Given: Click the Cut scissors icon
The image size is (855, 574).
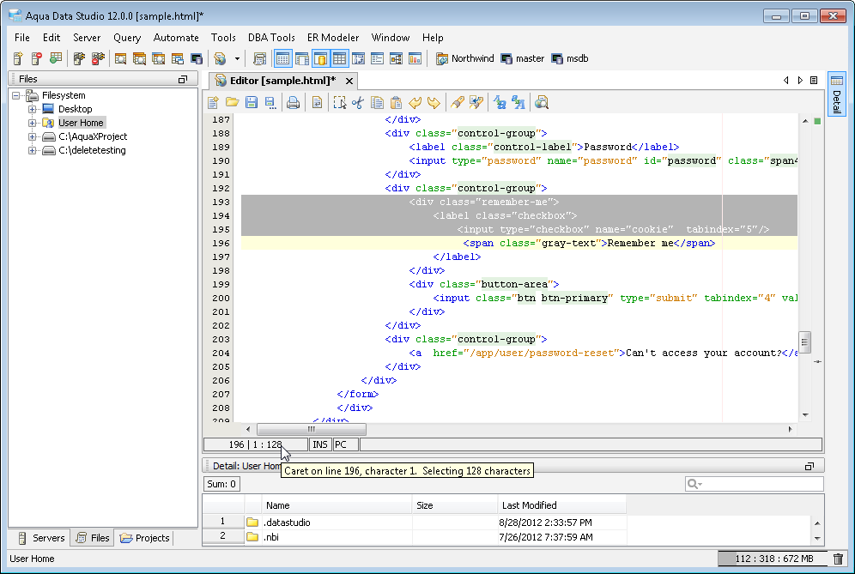Looking at the screenshot, I should pos(358,103).
